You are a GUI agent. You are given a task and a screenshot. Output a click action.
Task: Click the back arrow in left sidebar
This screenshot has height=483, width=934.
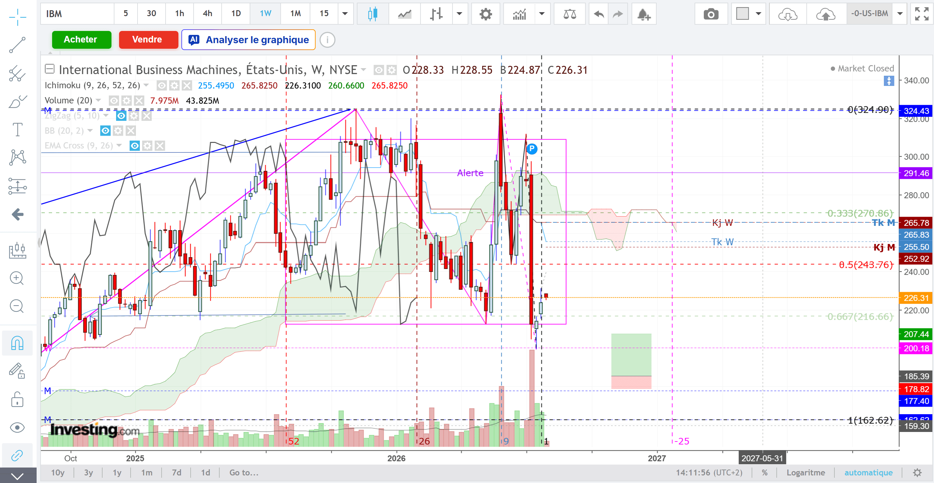[x=17, y=214]
